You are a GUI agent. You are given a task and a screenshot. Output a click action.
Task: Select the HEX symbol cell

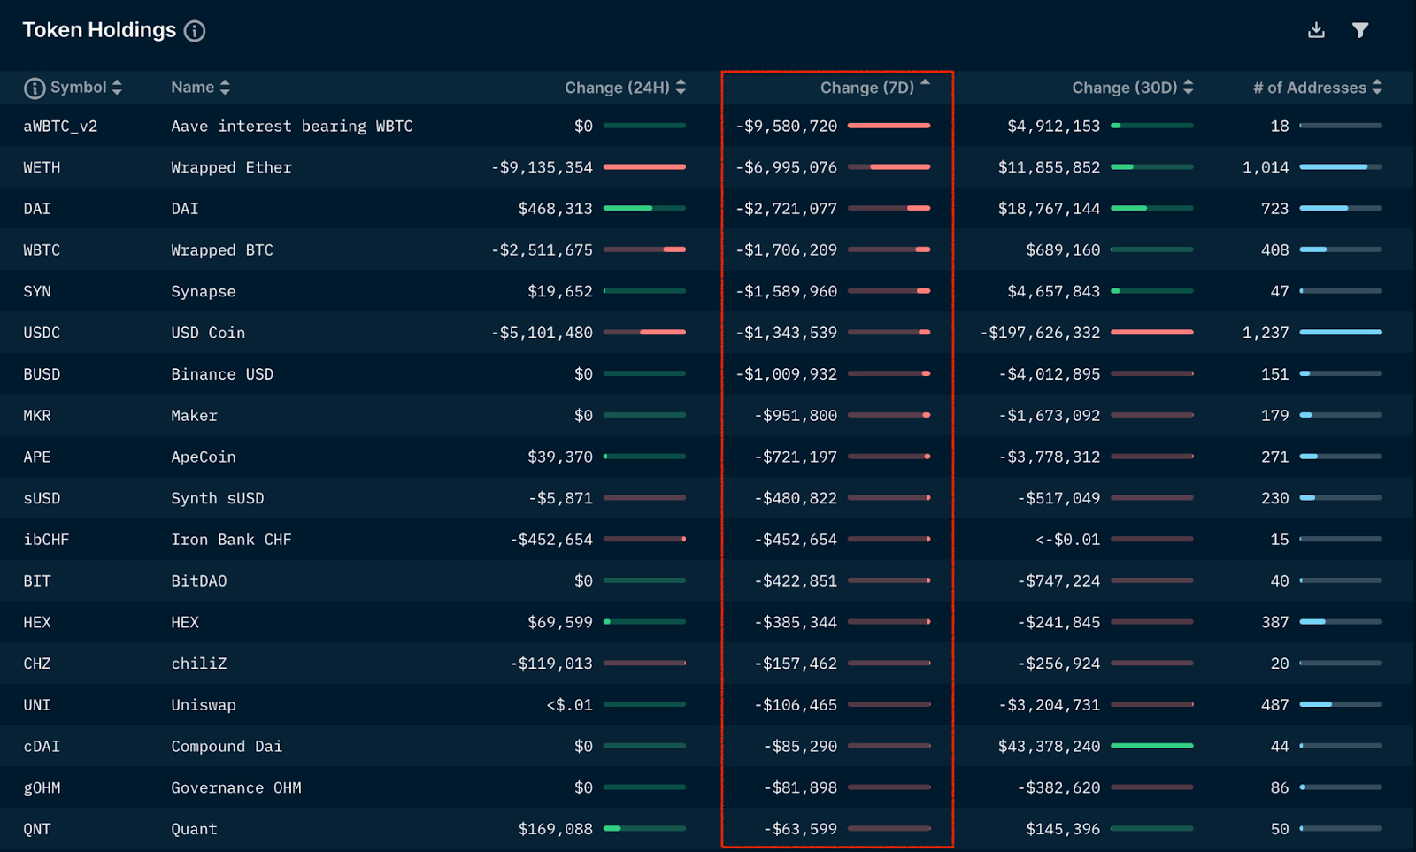(37, 623)
